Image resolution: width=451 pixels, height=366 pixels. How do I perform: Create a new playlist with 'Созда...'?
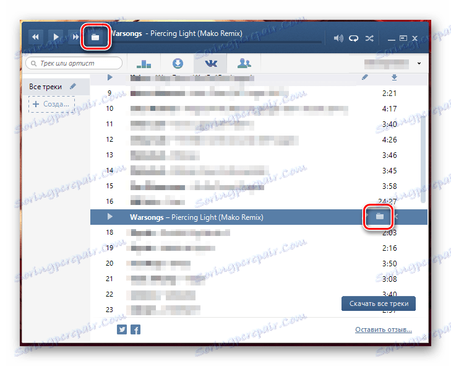(x=52, y=104)
